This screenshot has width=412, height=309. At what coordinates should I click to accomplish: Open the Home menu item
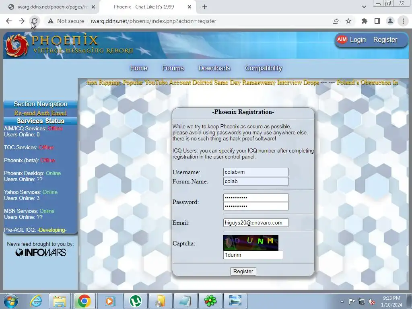[139, 68]
